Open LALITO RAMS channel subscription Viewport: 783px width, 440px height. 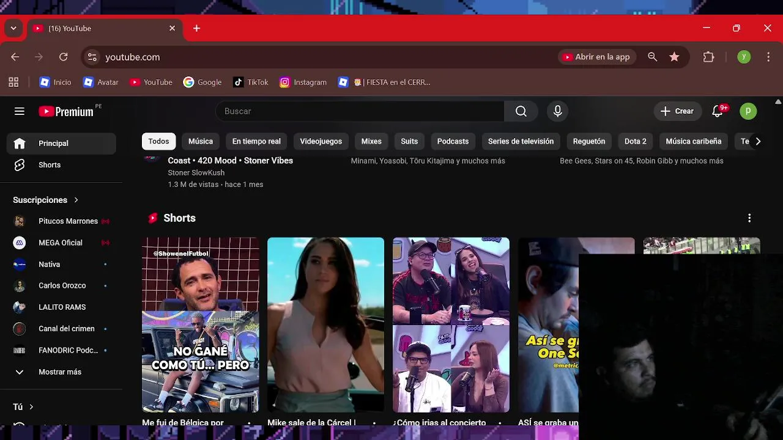pyautogui.click(x=61, y=307)
